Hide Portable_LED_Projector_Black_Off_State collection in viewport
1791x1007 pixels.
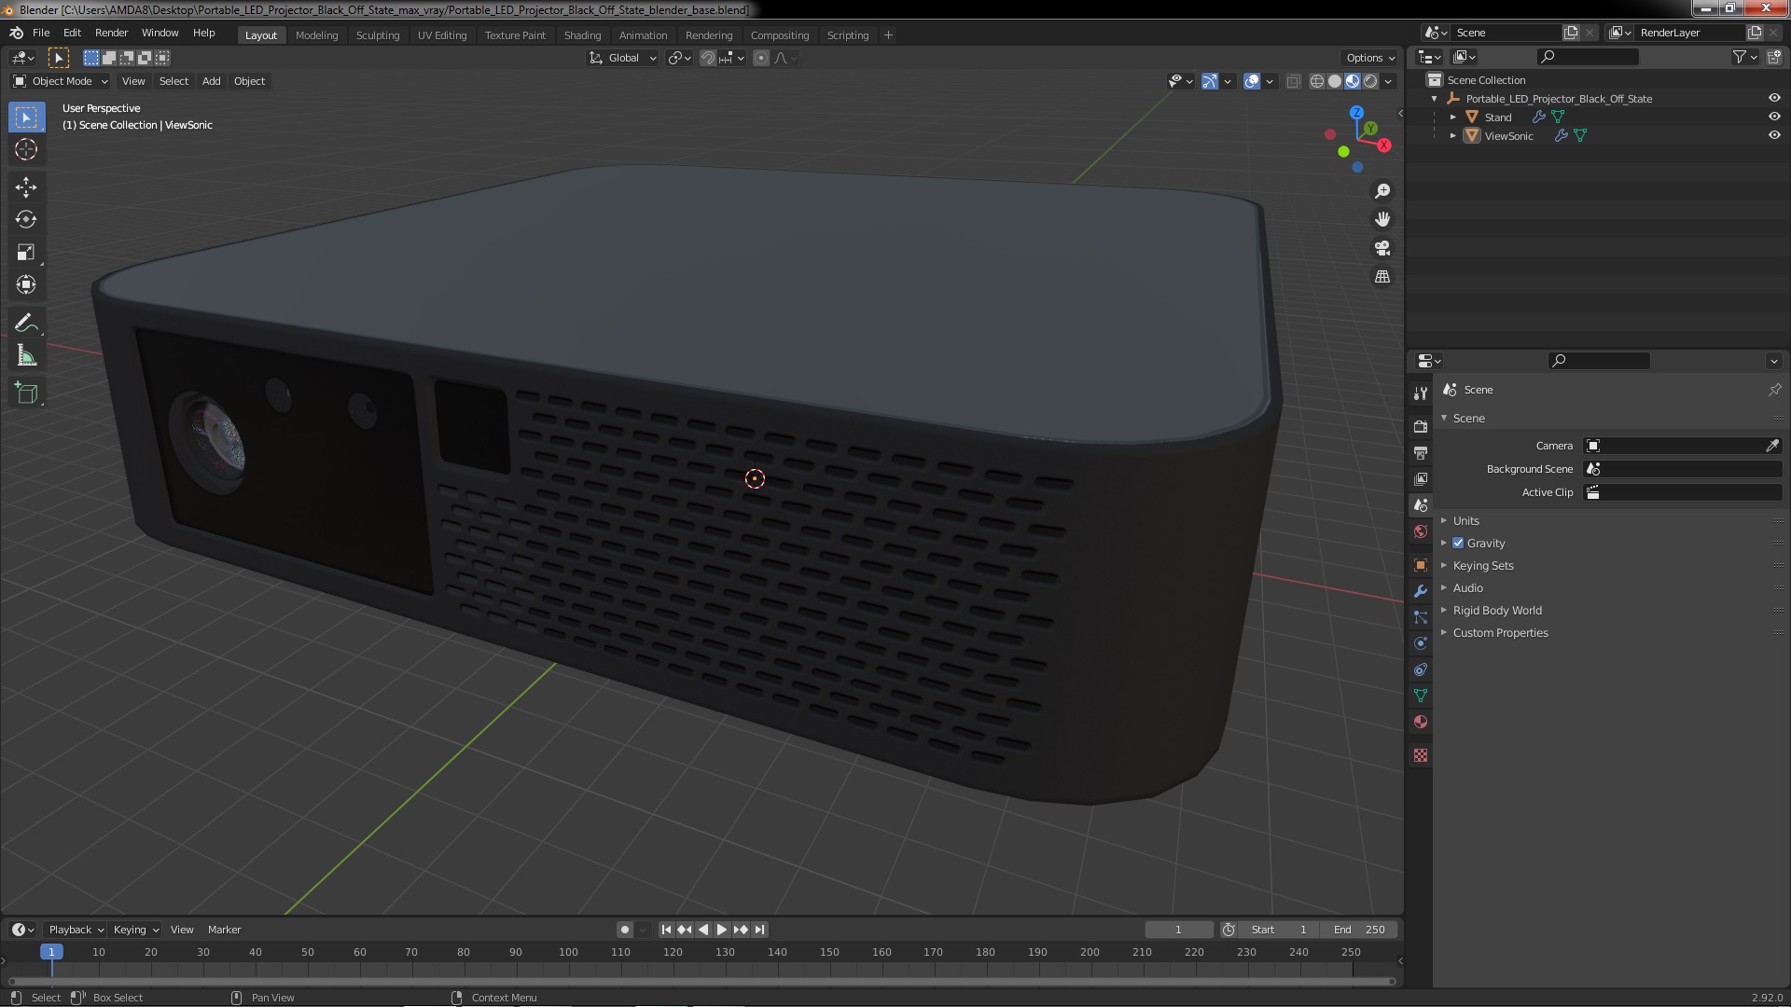pos(1774,98)
